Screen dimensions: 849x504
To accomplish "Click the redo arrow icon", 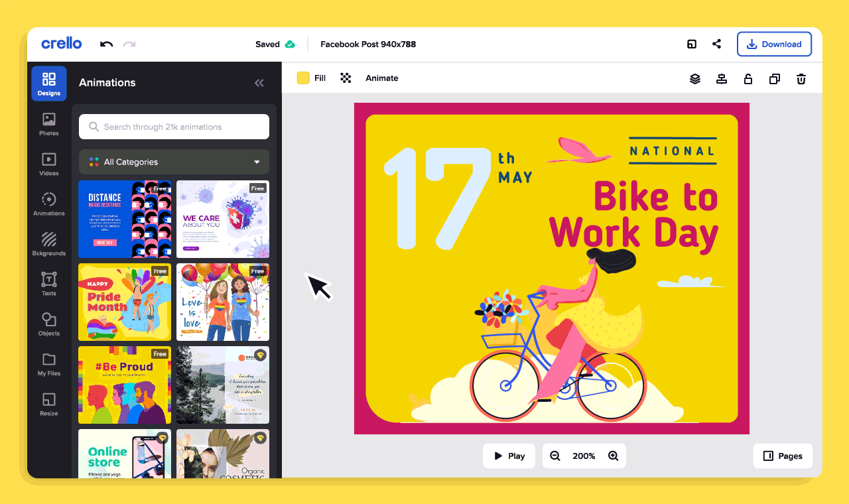I will (x=129, y=44).
